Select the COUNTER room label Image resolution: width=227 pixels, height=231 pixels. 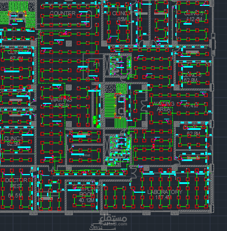62,14
